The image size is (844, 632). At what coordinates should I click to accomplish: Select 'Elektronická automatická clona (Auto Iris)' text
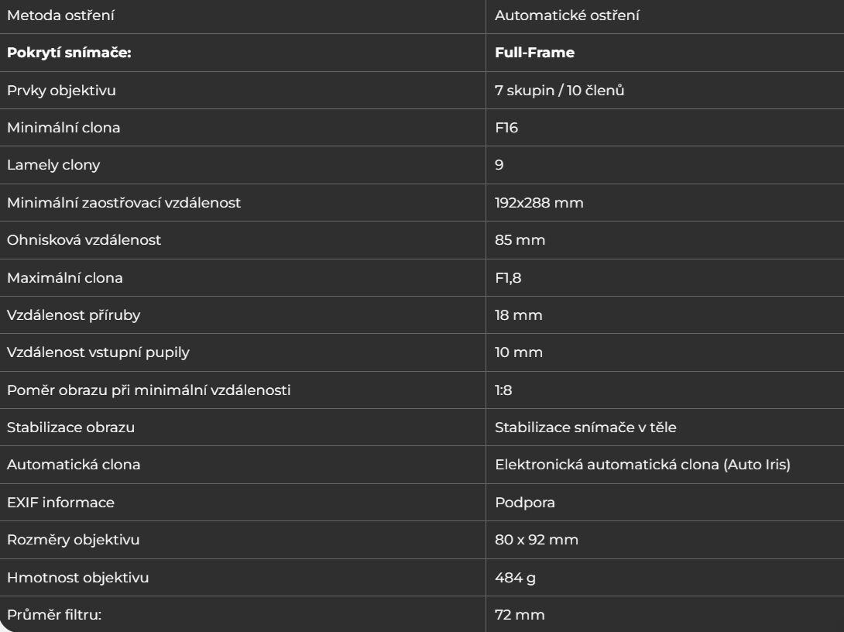pos(643,465)
